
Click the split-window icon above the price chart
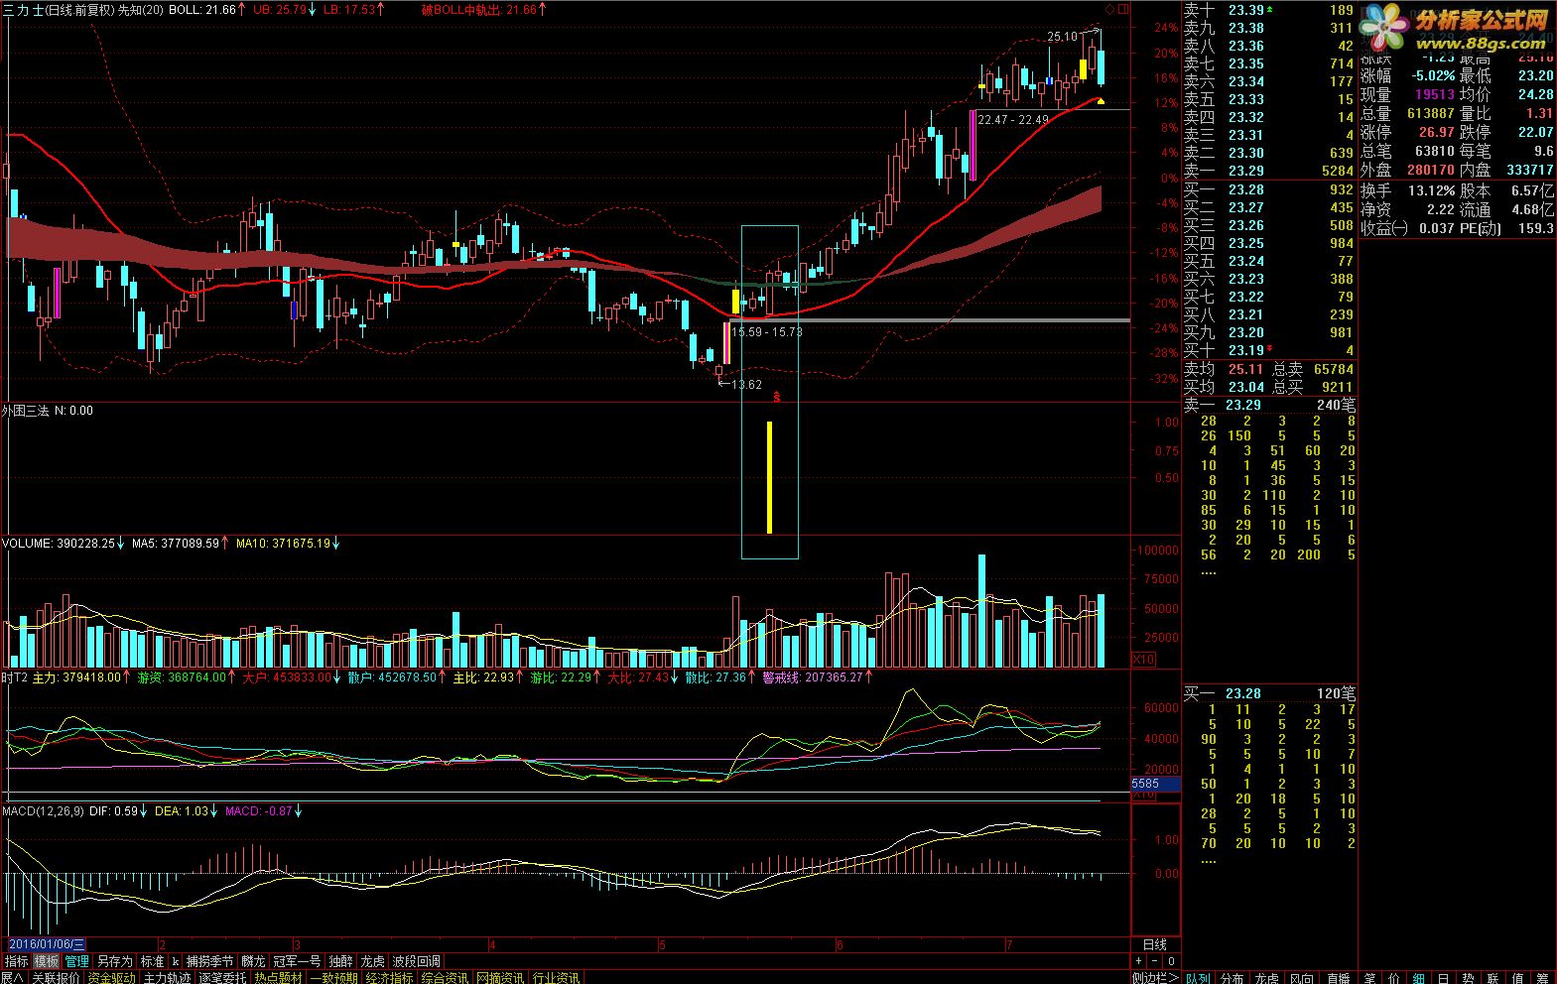pos(1123,9)
